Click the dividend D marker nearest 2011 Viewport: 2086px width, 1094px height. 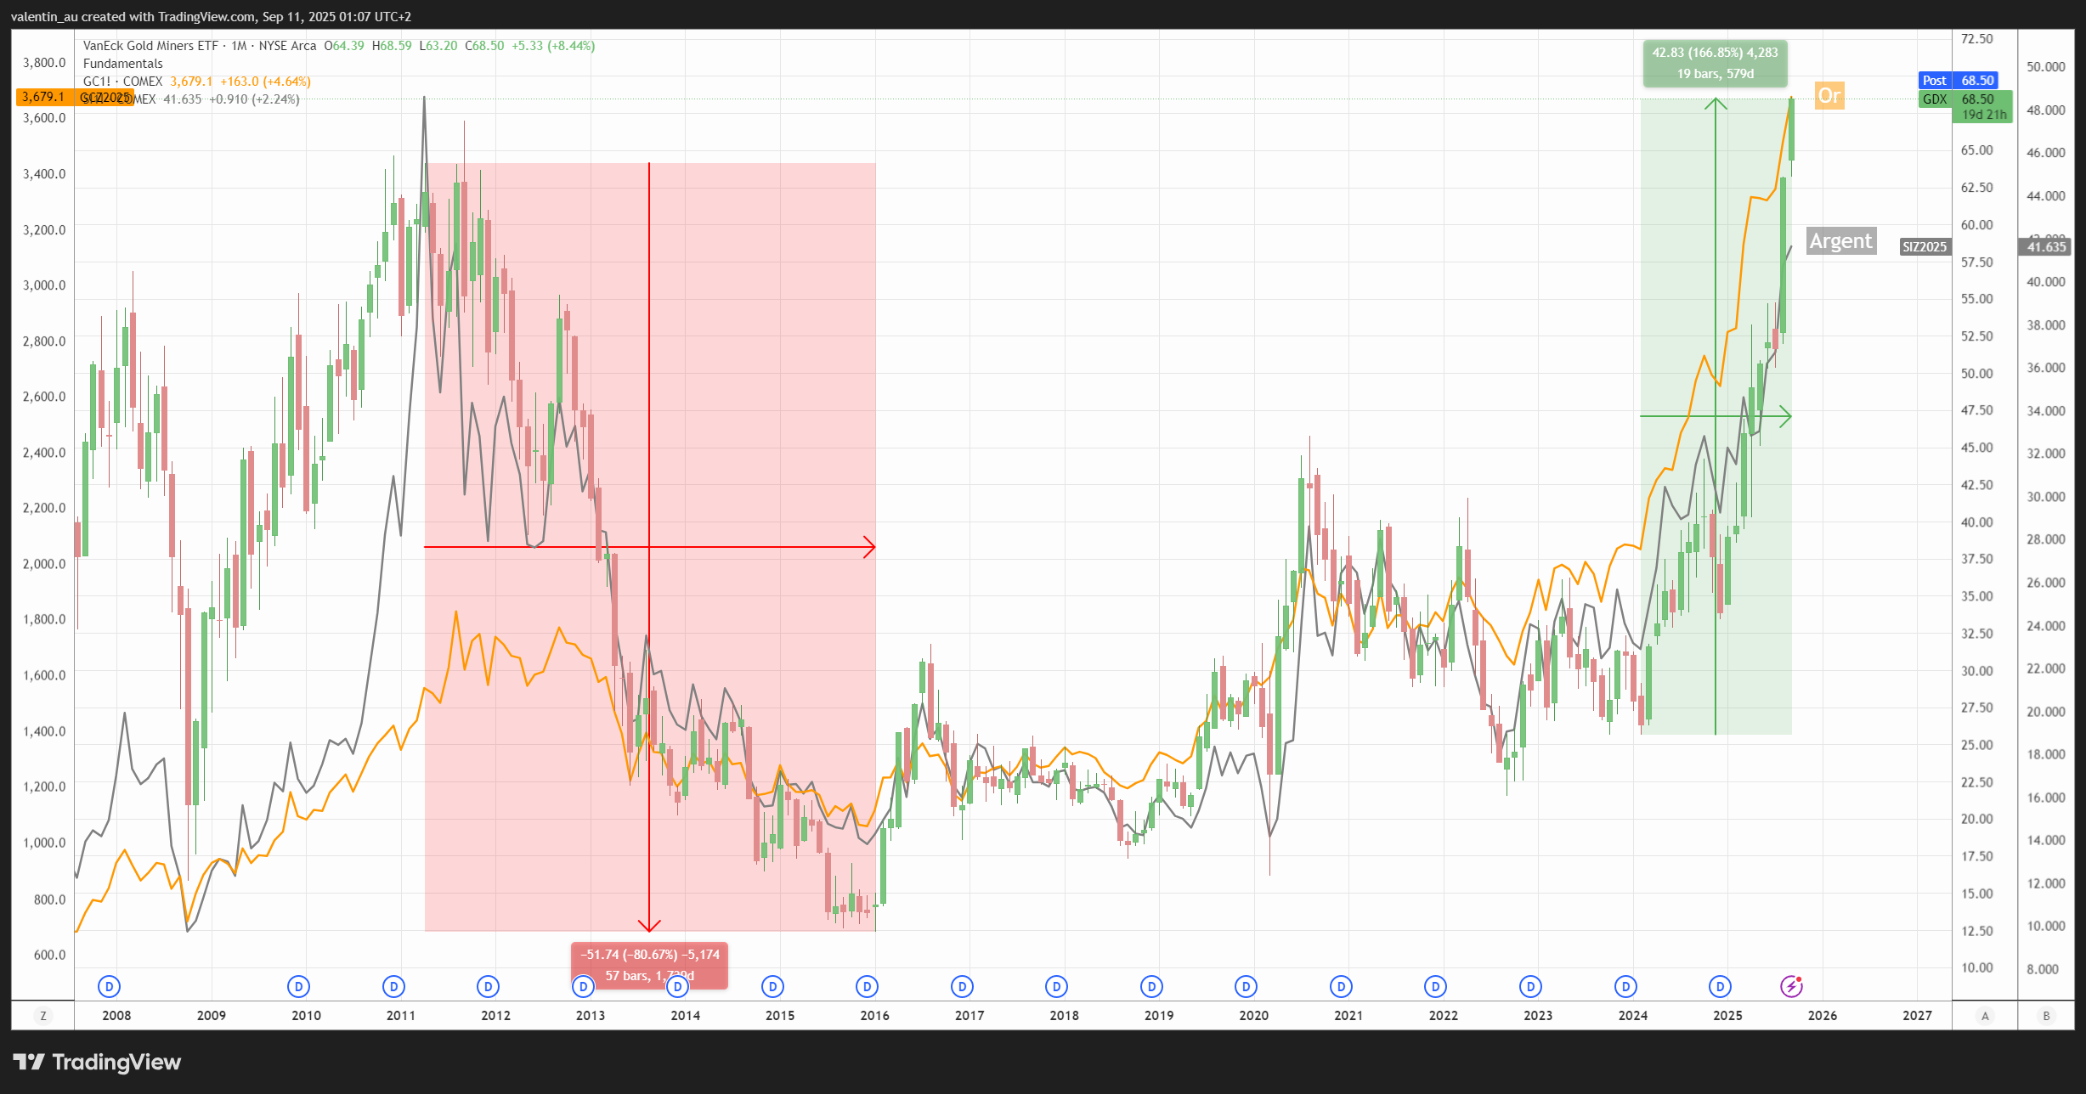tap(393, 986)
